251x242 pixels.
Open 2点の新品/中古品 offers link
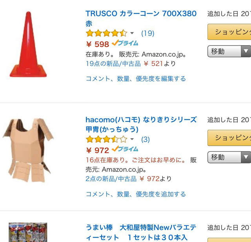point(111,179)
